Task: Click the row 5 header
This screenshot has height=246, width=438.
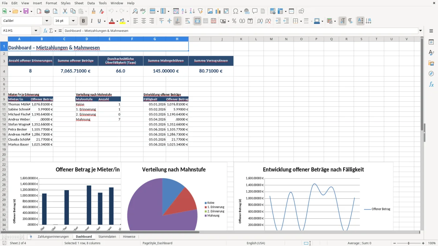Action: click(4, 79)
